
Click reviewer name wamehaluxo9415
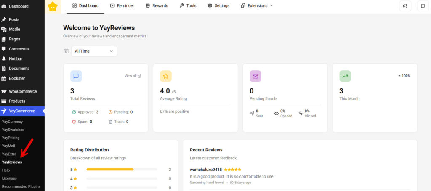point(206,170)
